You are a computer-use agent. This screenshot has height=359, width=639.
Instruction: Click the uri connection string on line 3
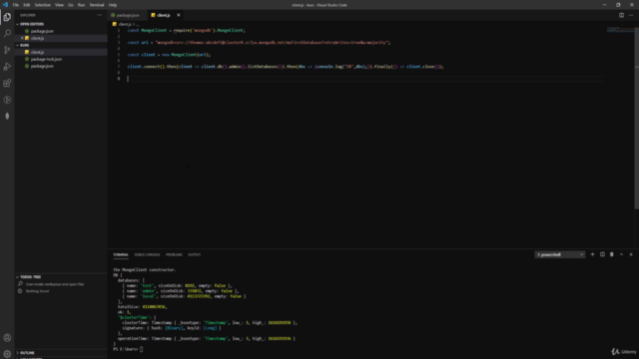(x=273, y=42)
